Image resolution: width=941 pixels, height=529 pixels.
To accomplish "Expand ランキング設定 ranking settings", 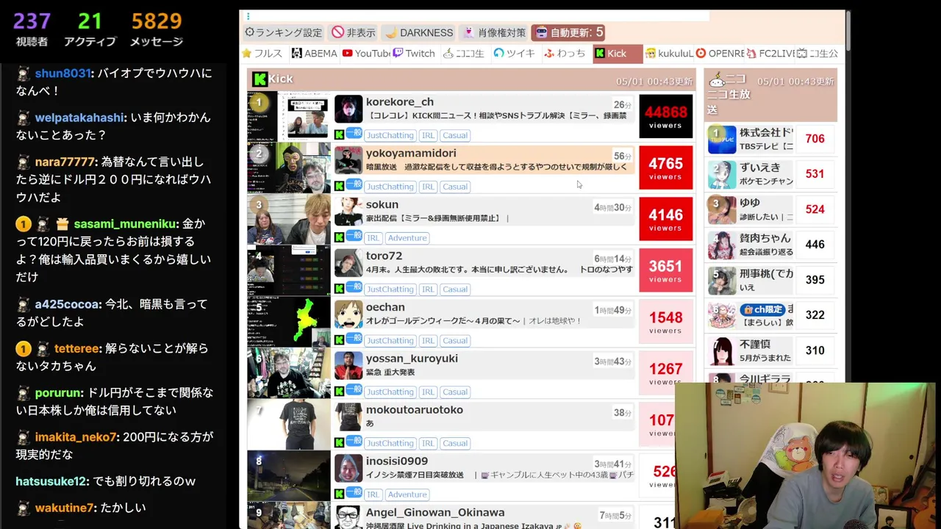I will tap(283, 32).
